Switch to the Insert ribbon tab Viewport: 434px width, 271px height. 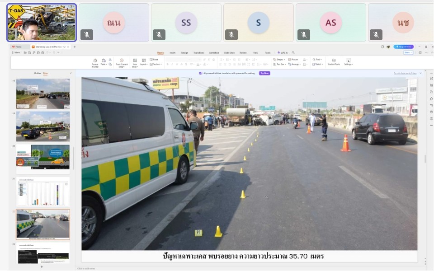click(x=172, y=52)
